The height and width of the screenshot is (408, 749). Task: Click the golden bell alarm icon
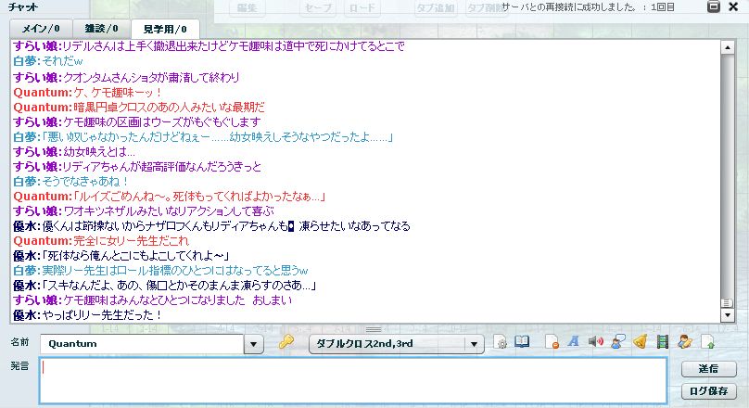[640, 343]
